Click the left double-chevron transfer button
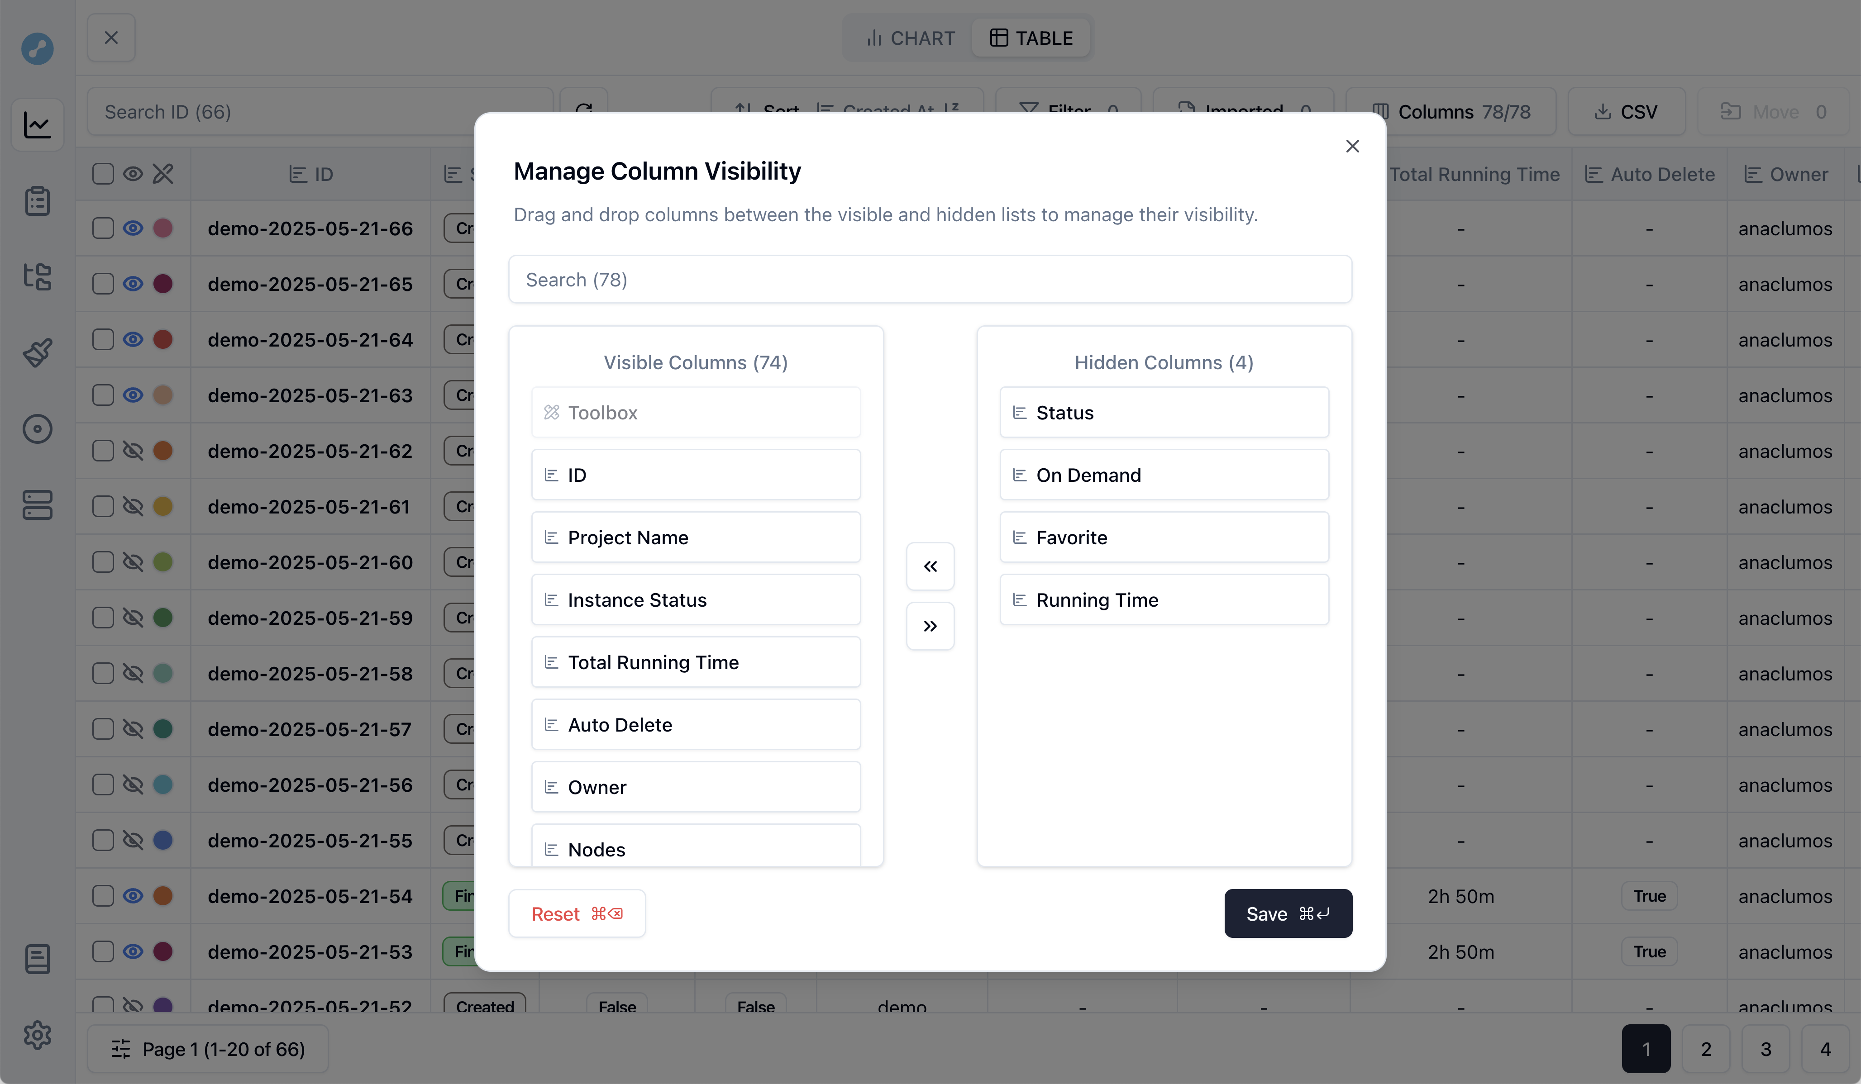The height and width of the screenshot is (1084, 1861). [x=930, y=566]
